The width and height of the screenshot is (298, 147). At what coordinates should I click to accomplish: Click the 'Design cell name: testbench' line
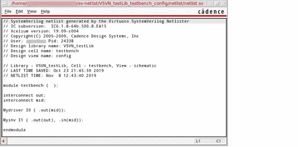coord(41,51)
